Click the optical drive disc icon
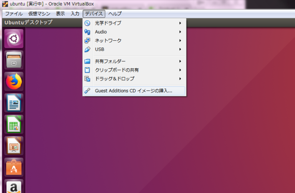 (x=87, y=23)
